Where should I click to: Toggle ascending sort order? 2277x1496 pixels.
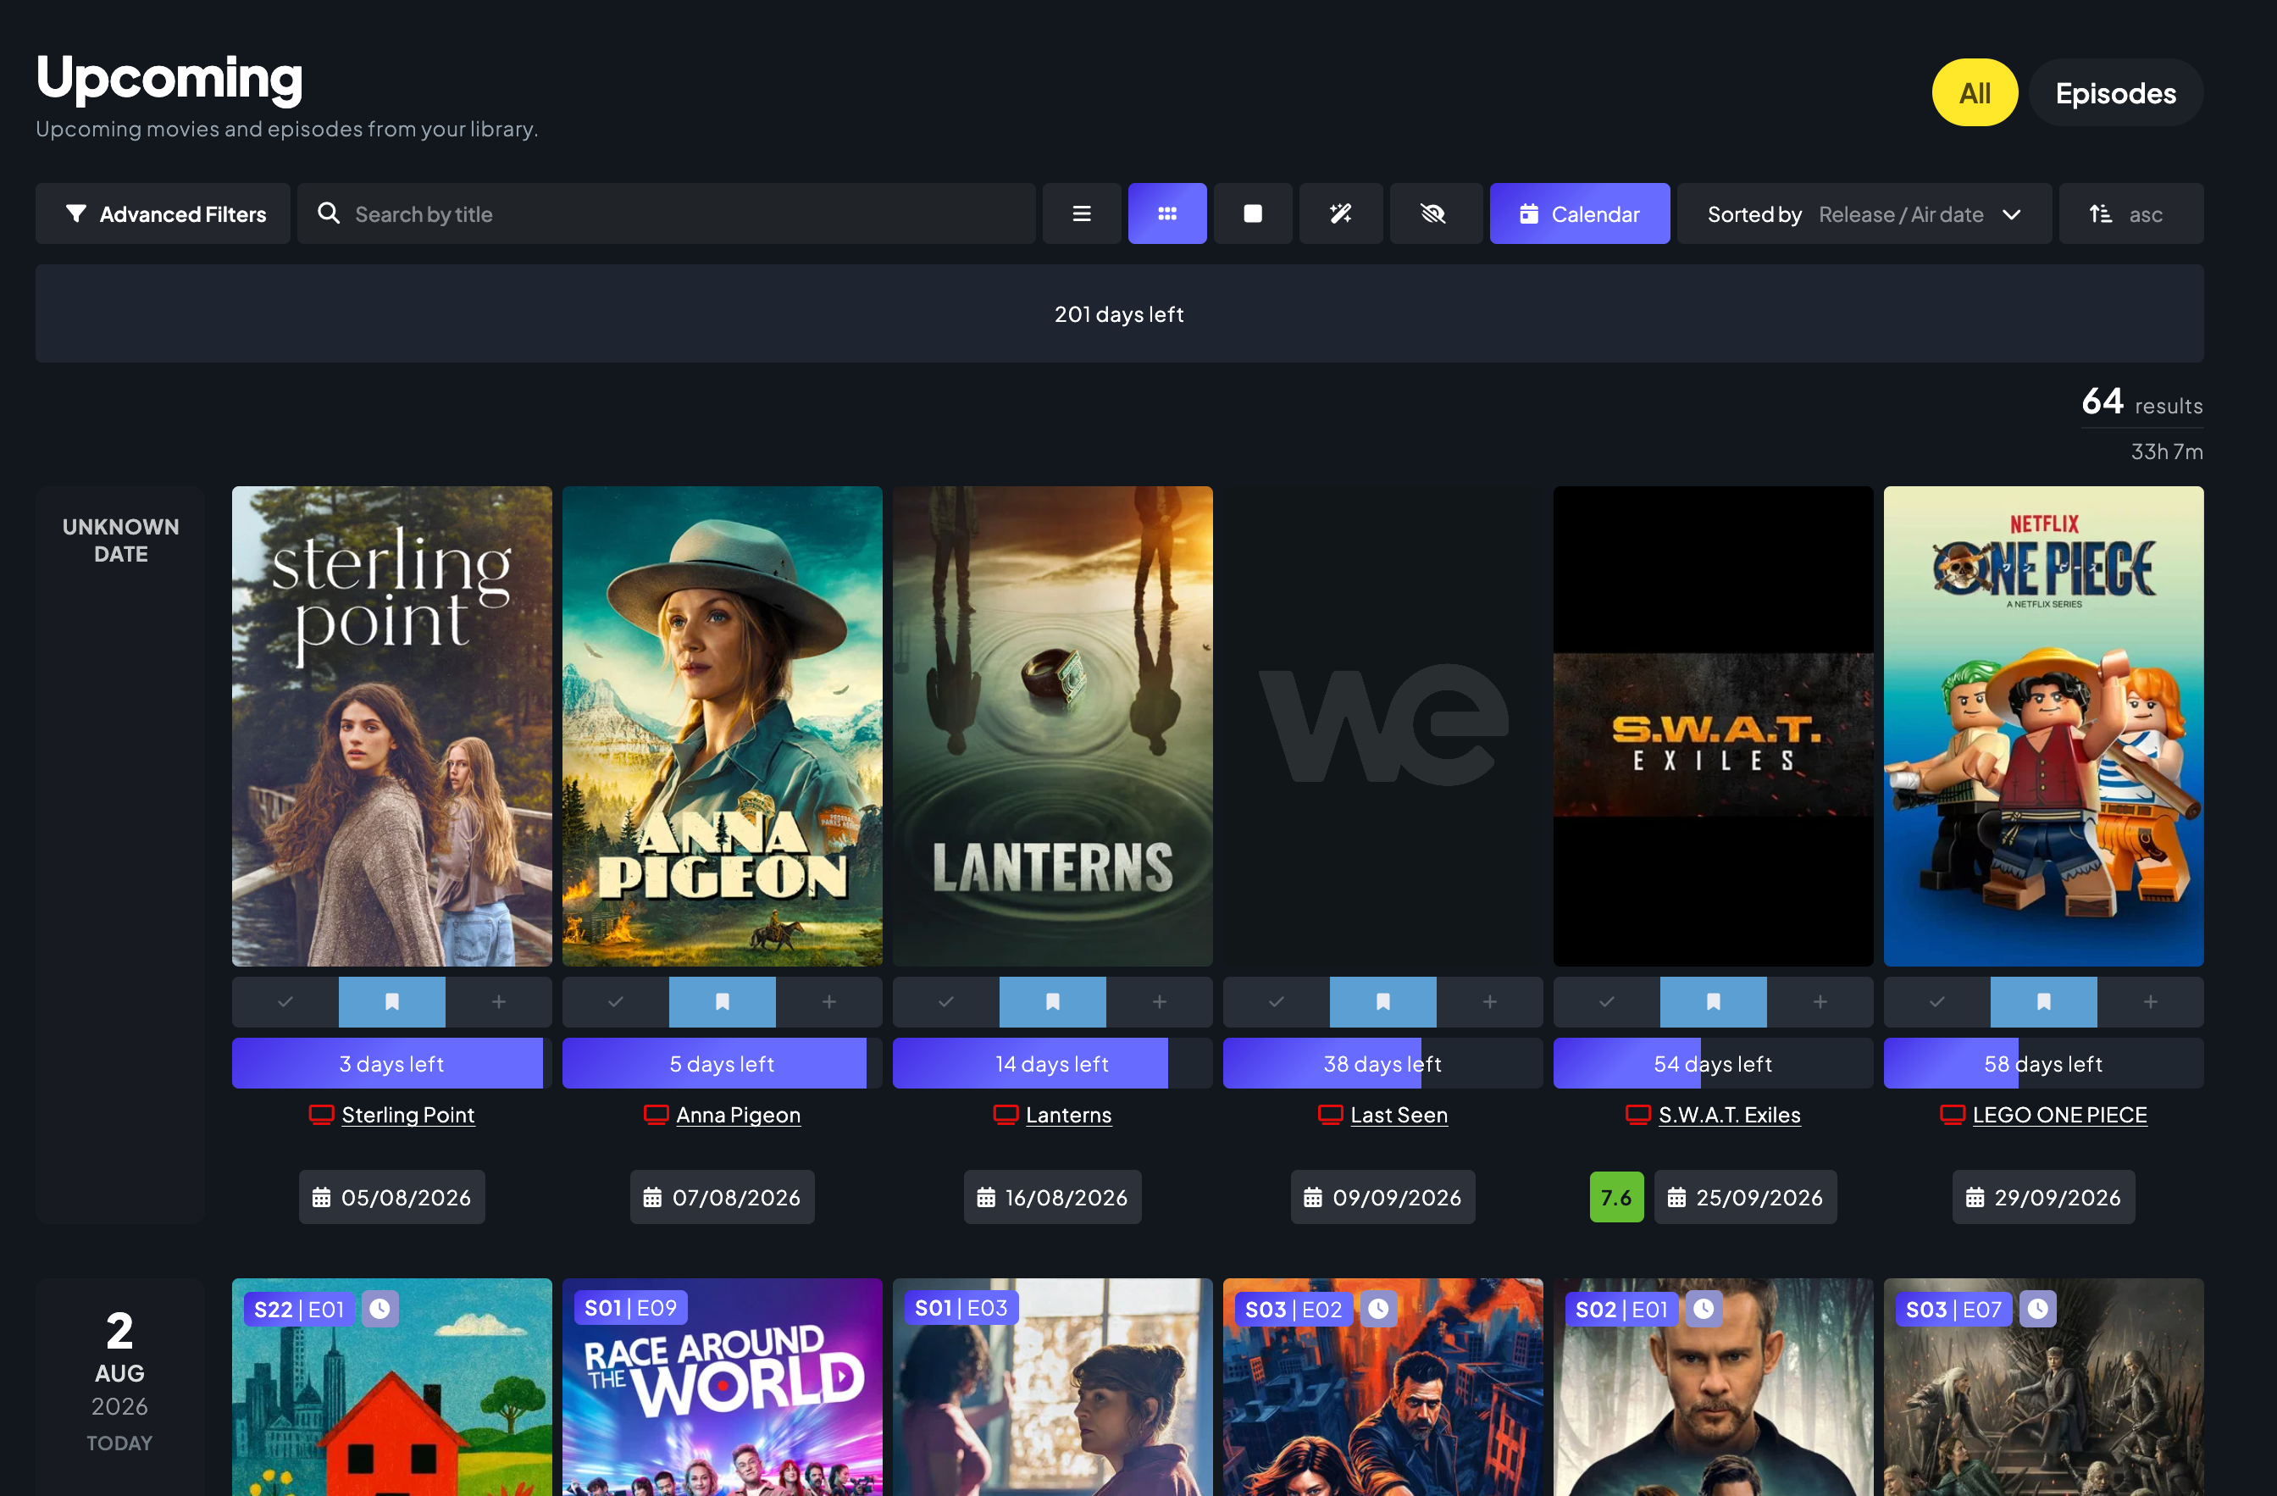[x=2130, y=213]
